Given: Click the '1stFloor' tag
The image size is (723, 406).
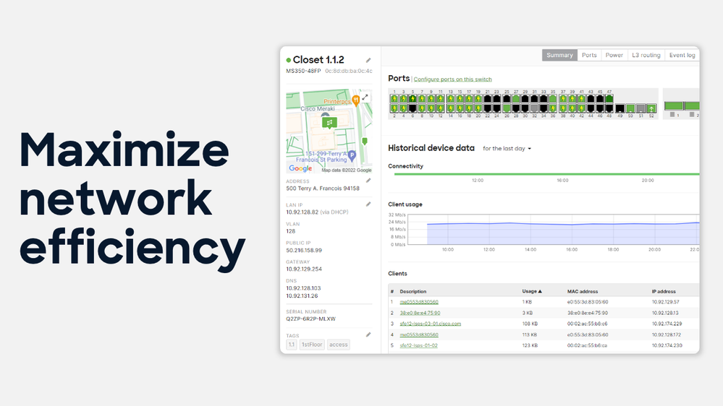Looking at the screenshot, I should pyautogui.click(x=312, y=345).
